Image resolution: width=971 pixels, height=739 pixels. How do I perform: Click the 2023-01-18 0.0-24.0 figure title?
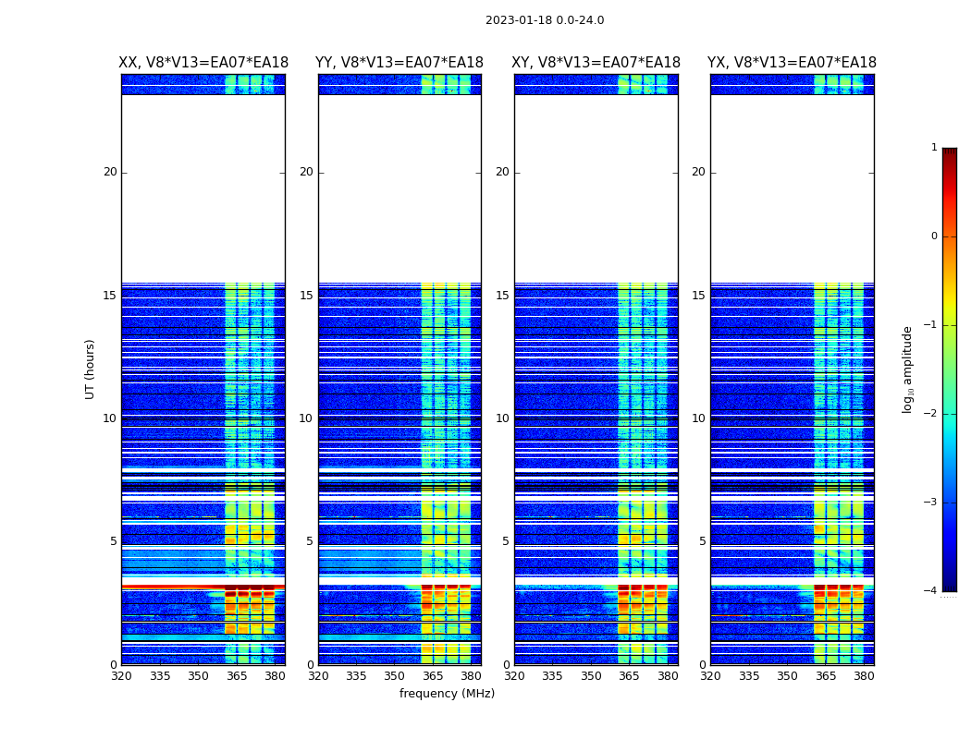pyautogui.click(x=545, y=20)
